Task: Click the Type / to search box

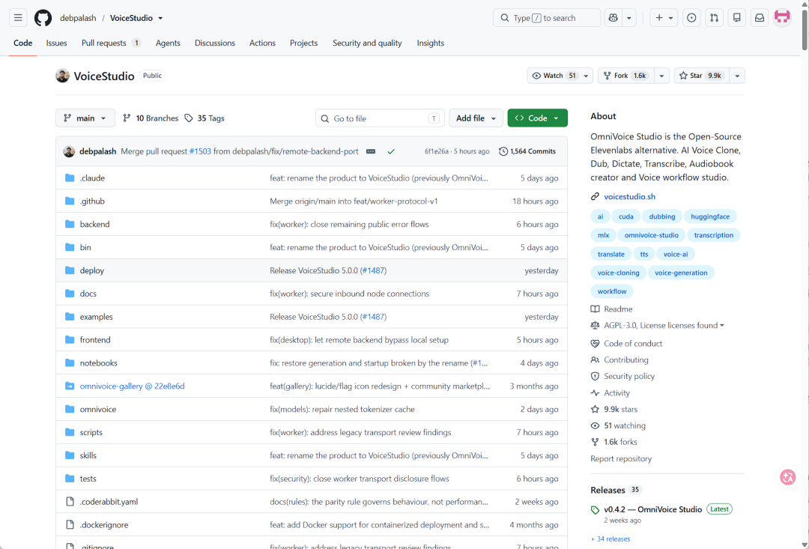Action: click(547, 18)
